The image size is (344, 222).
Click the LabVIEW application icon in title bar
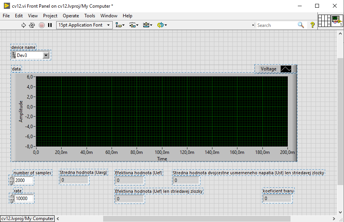tap(7, 6)
